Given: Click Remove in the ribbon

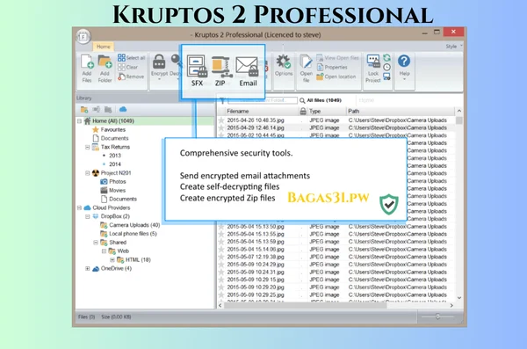Looking at the screenshot, I should point(131,76).
